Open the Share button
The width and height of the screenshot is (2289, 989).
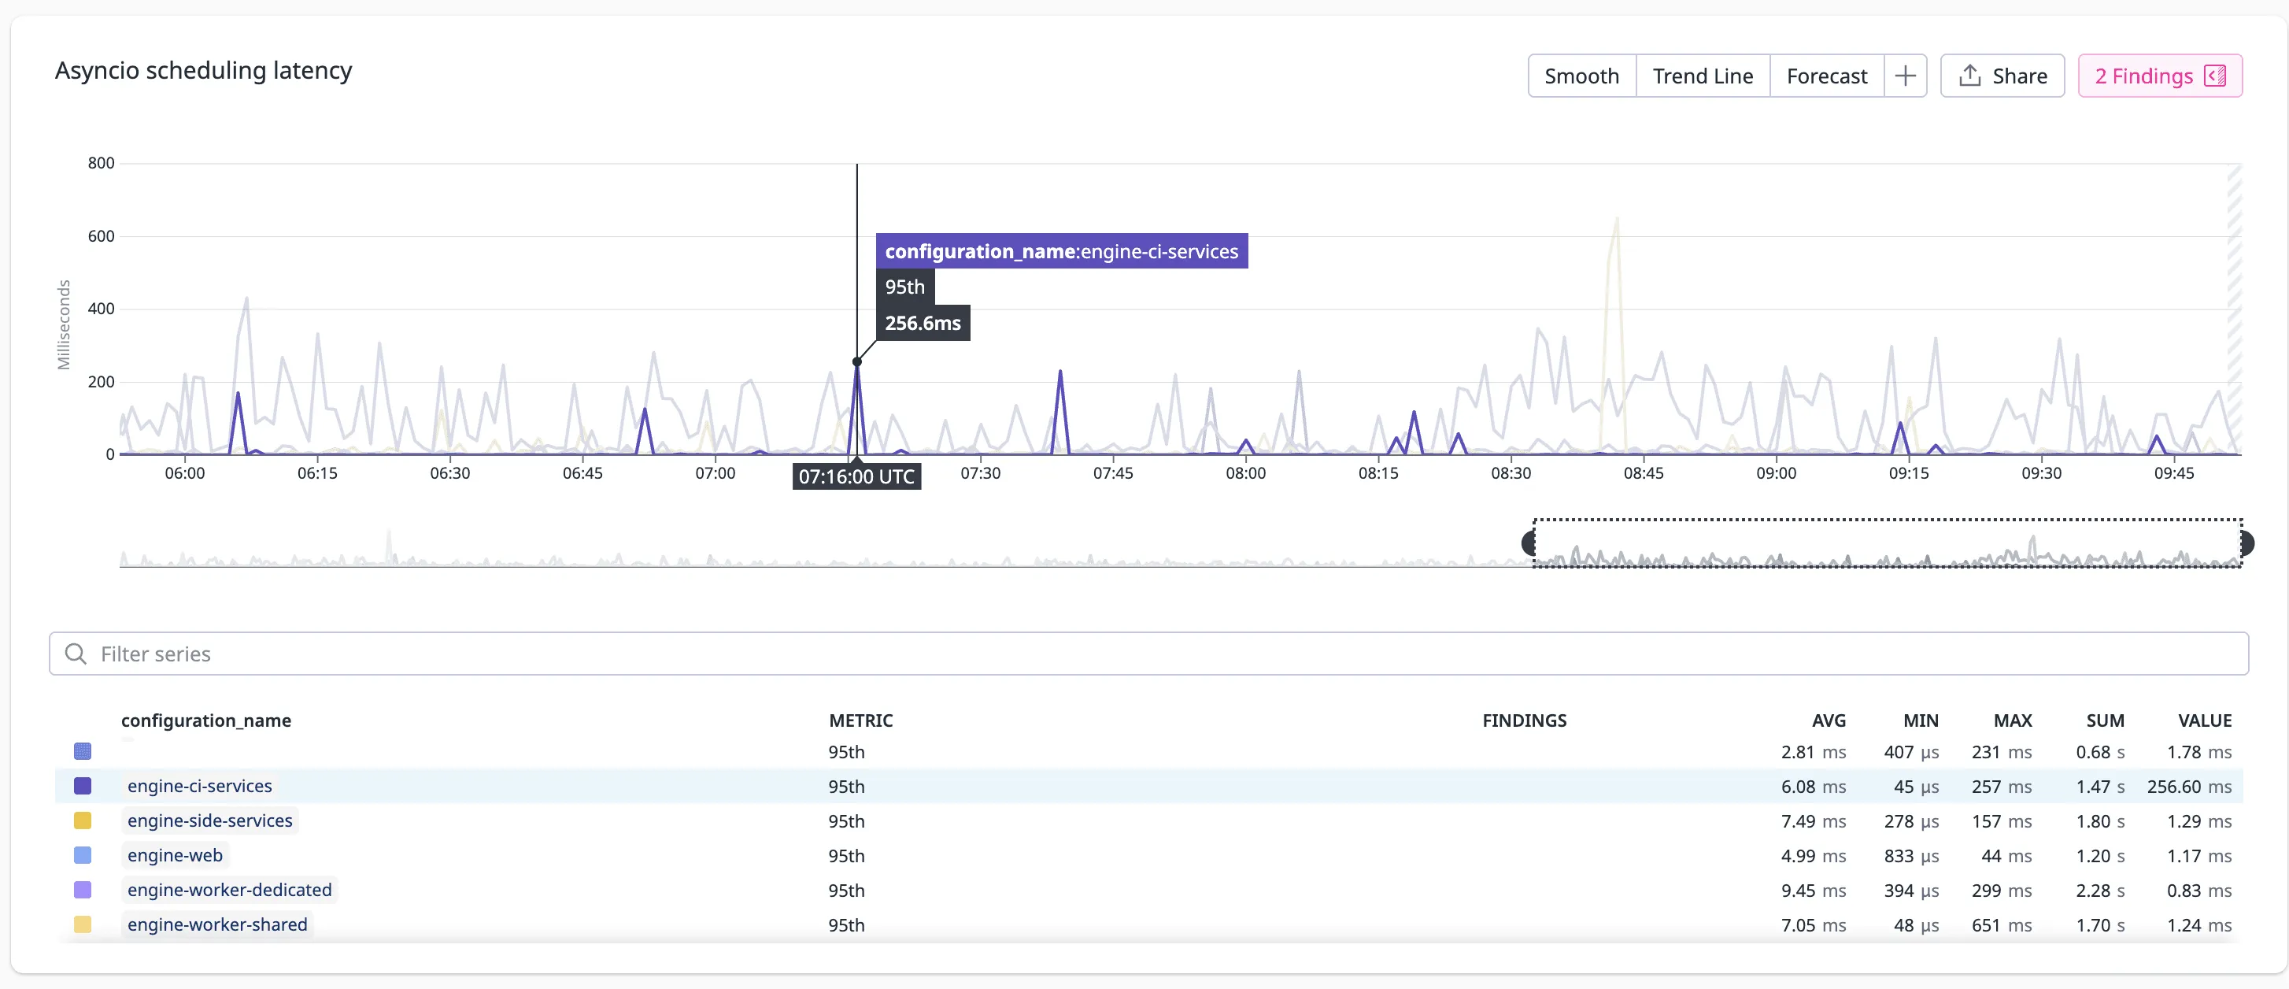pos(2002,76)
